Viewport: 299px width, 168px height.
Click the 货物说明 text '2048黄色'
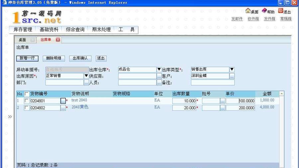[80, 107]
